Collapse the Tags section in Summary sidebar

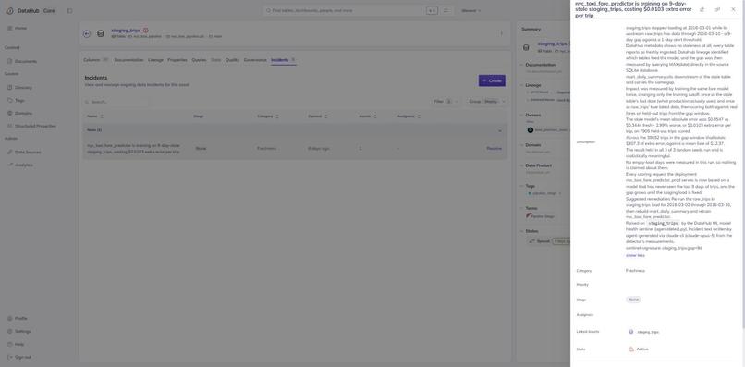click(521, 186)
